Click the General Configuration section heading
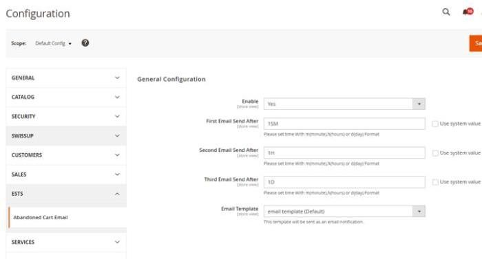This screenshot has height=259, width=482. (x=171, y=79)
